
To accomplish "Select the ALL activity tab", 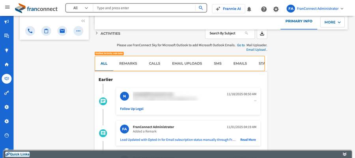I will tap(104, 64).
